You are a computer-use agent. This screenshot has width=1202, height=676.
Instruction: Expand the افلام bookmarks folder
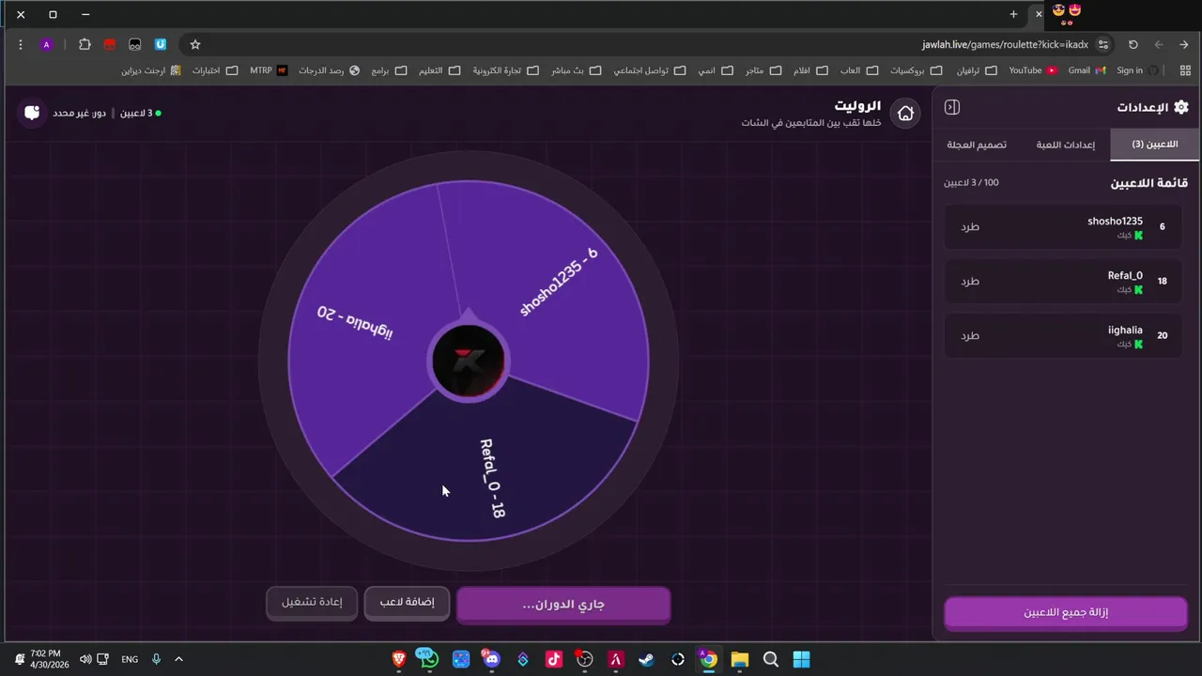click(811, 70)
